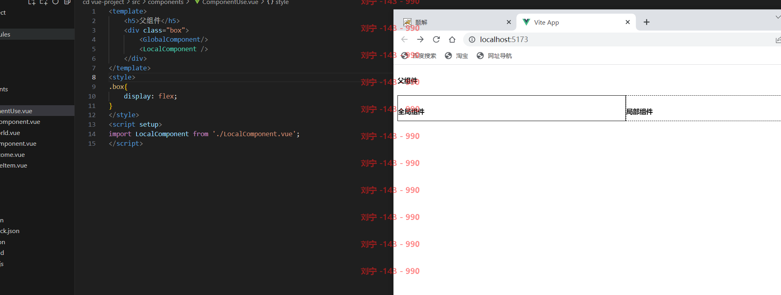The width and height of the screenshot is (781, 295).
Task: Open the ck.json file in explorer
Action: (x=37, y=231)
